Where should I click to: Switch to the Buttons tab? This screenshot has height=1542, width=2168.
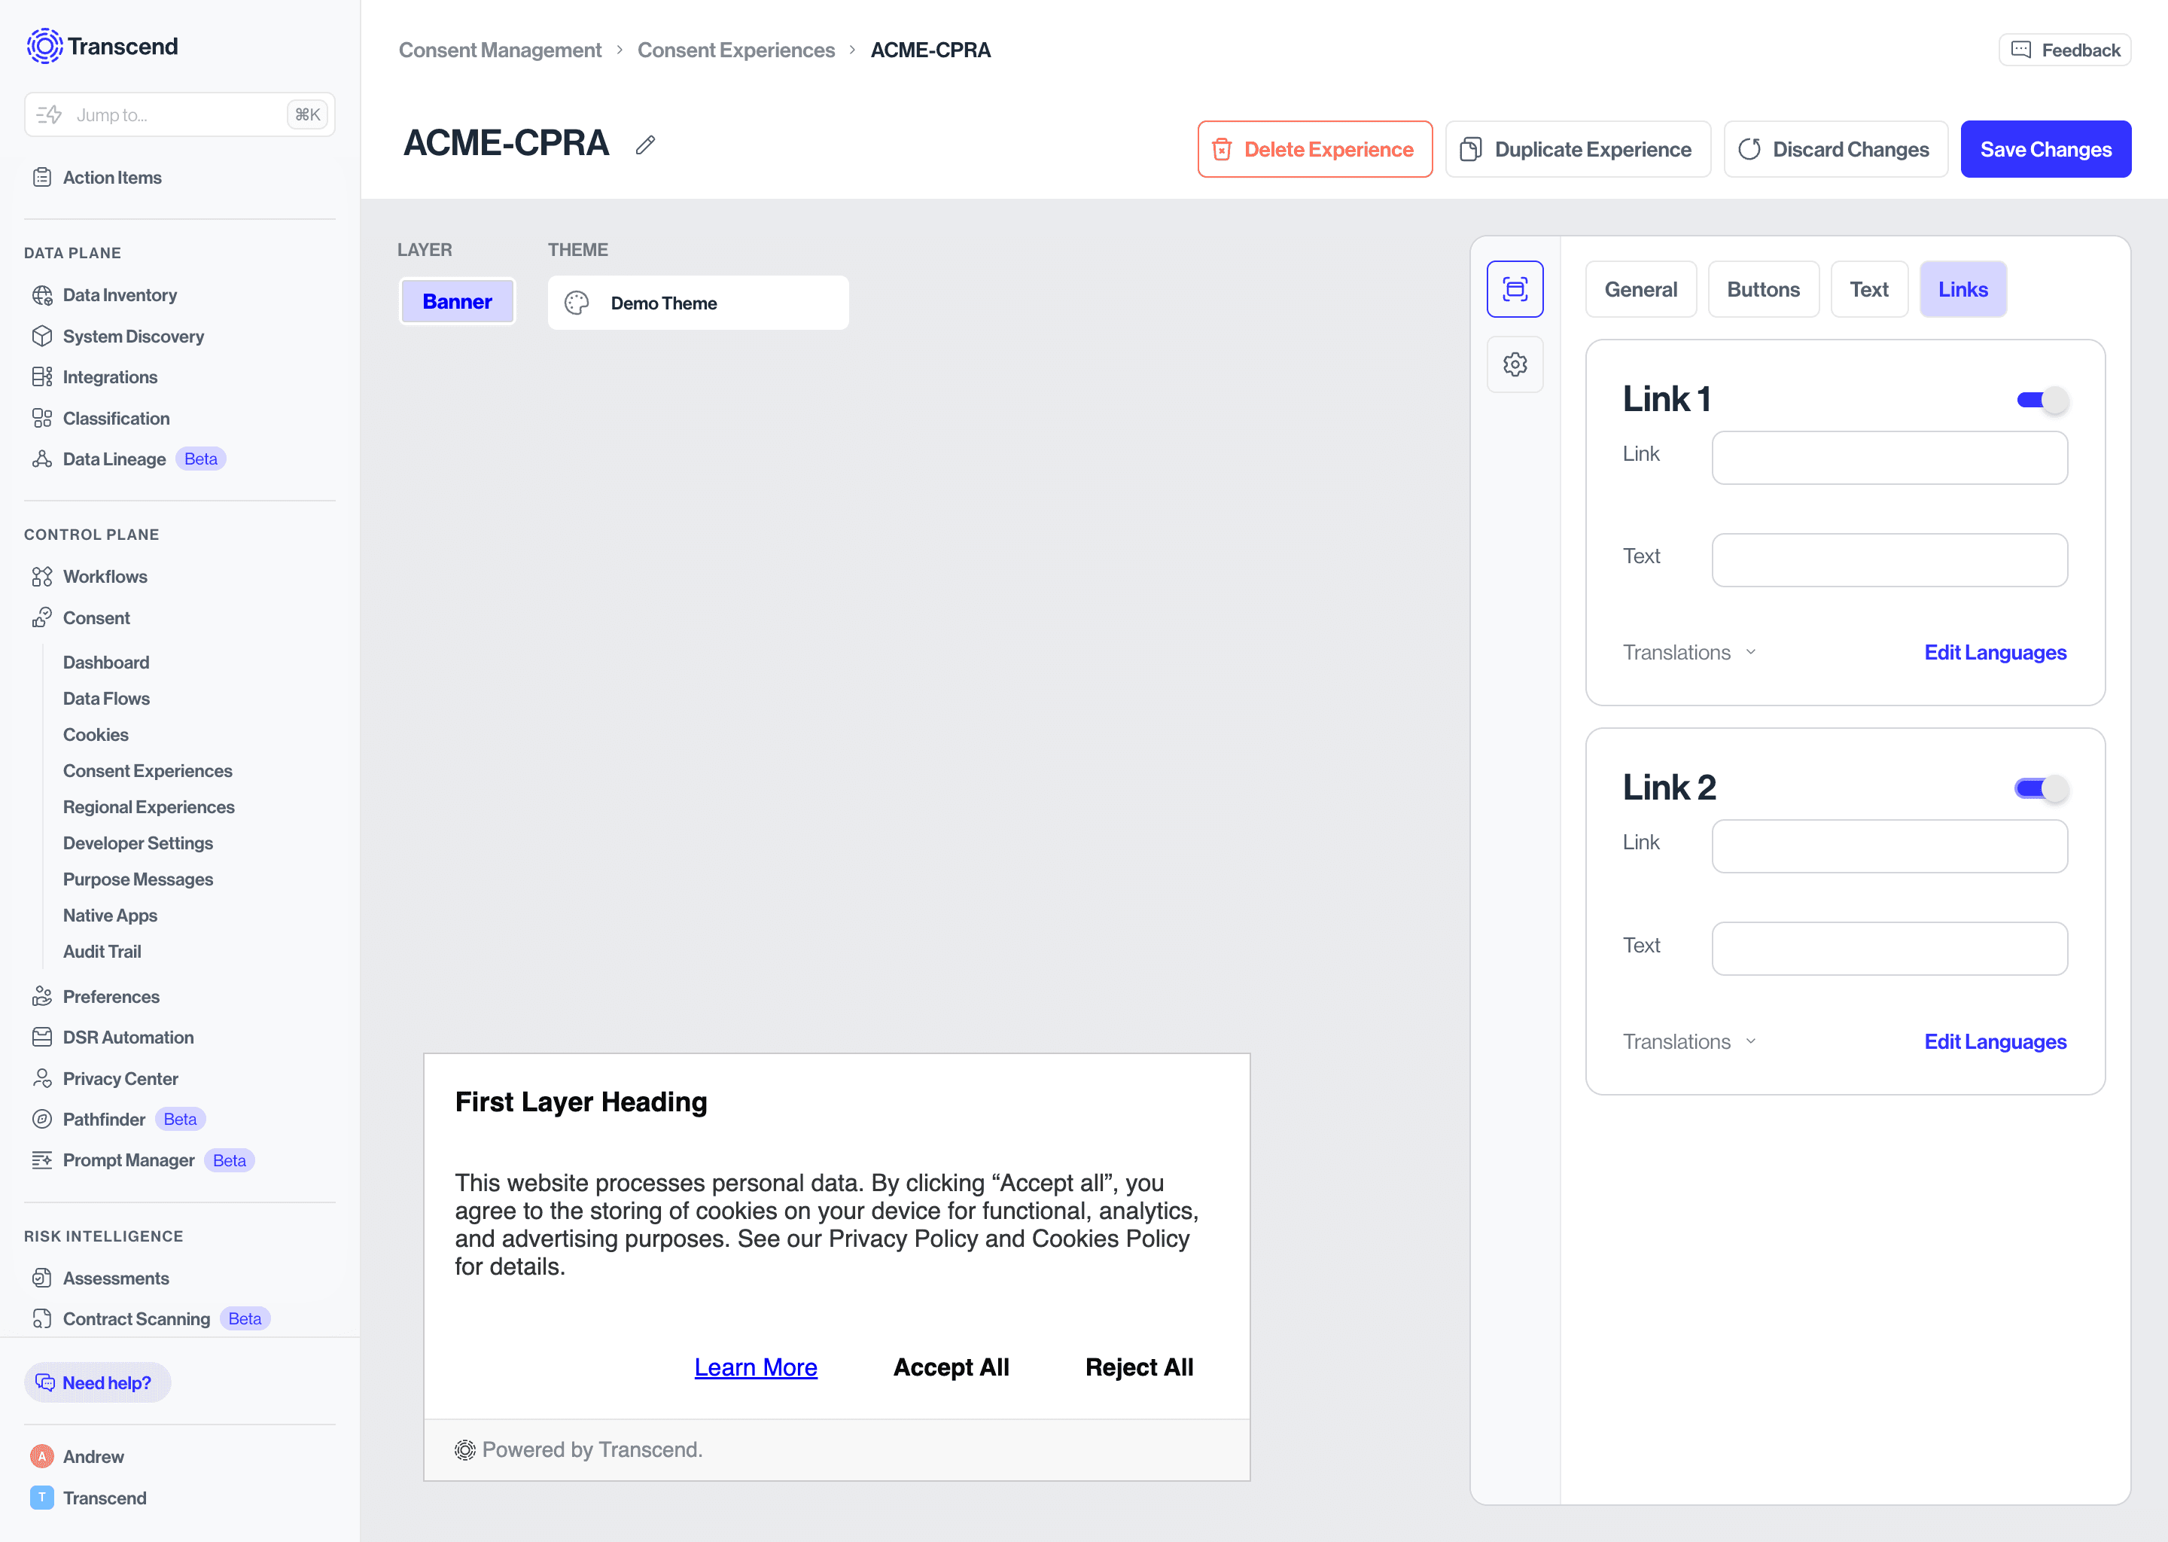pos(1763,290)
